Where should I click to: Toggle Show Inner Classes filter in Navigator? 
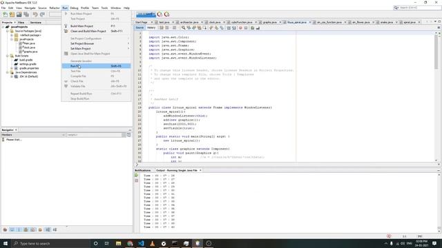[x=32, y=229]
